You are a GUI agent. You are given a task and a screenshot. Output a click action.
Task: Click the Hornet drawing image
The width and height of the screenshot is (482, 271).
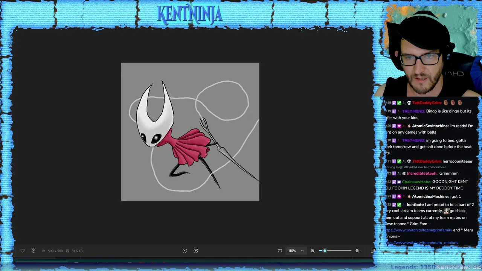point(190,132)
